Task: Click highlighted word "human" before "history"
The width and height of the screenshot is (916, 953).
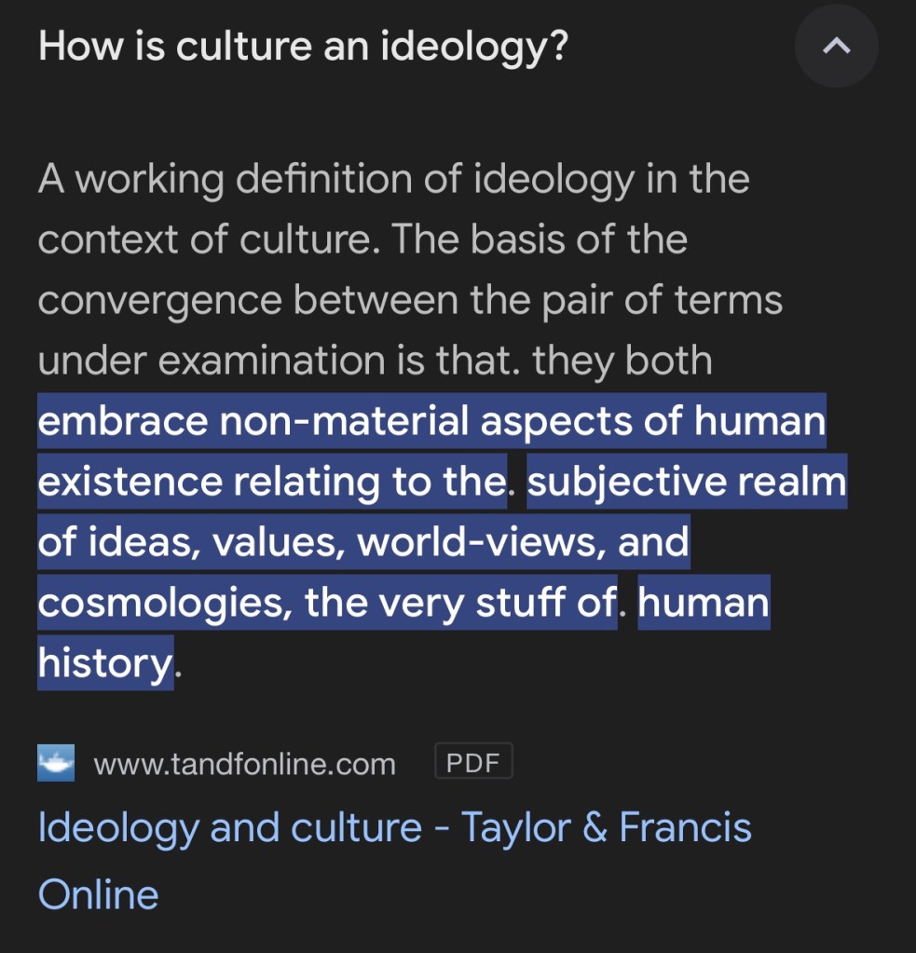Action: point(704,603)
